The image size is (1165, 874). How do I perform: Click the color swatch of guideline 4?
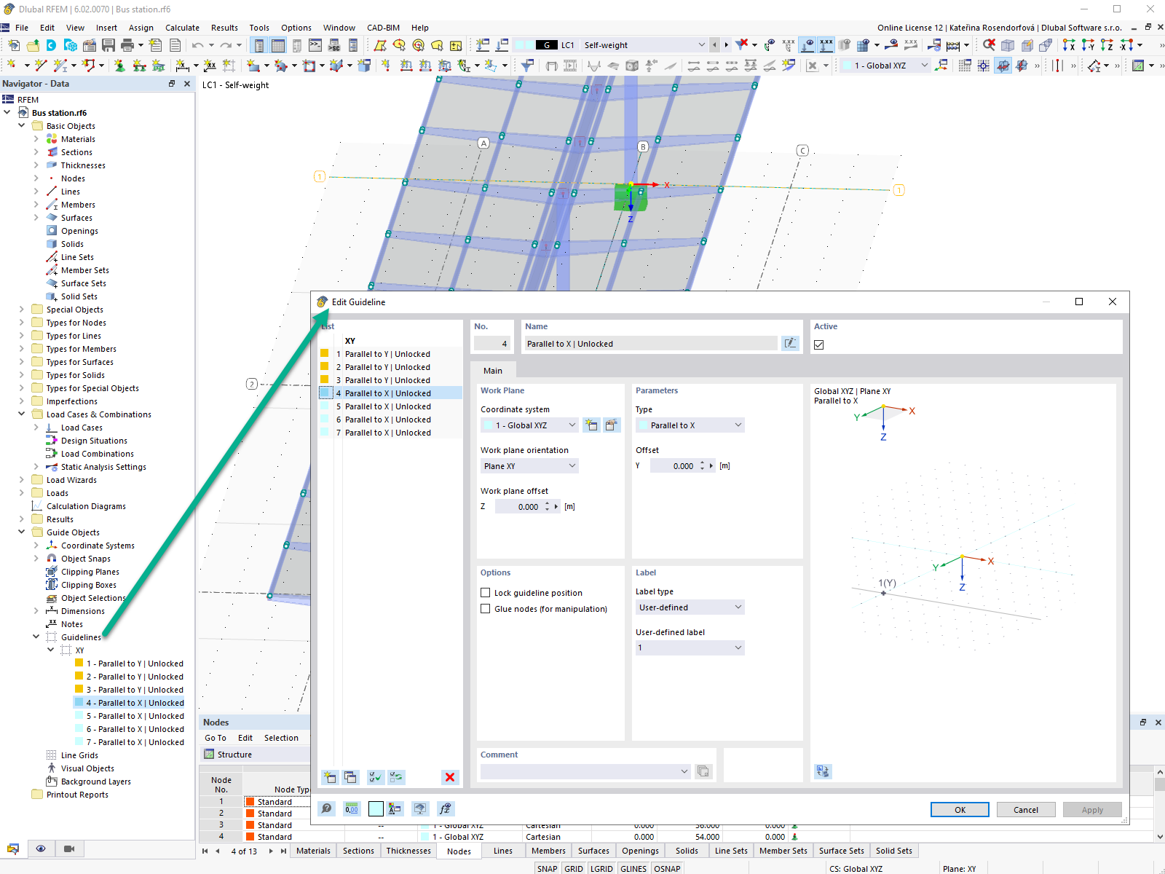323,393
